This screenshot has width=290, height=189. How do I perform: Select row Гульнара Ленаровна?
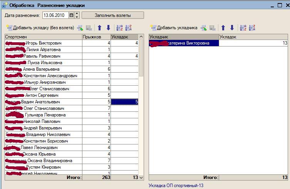click(x=72, y=115)
